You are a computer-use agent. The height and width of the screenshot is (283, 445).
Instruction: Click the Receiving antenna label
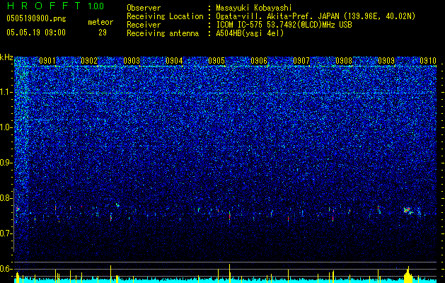click(x=163, y=33)
